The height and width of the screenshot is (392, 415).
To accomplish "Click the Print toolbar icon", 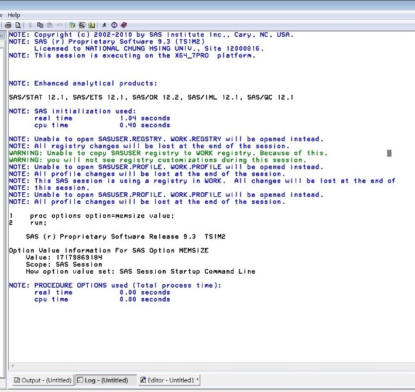I will point(8,25).
